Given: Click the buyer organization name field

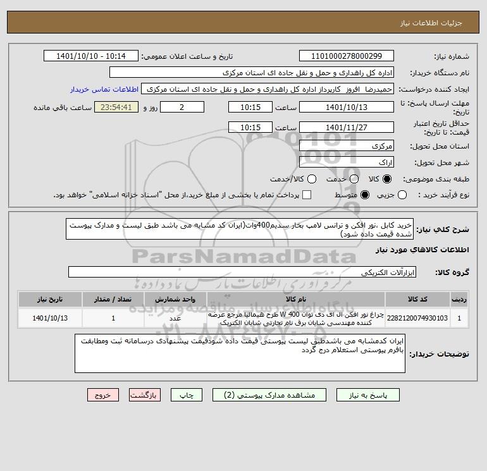Looking at the screenshot, I should (x=252, y=72).
